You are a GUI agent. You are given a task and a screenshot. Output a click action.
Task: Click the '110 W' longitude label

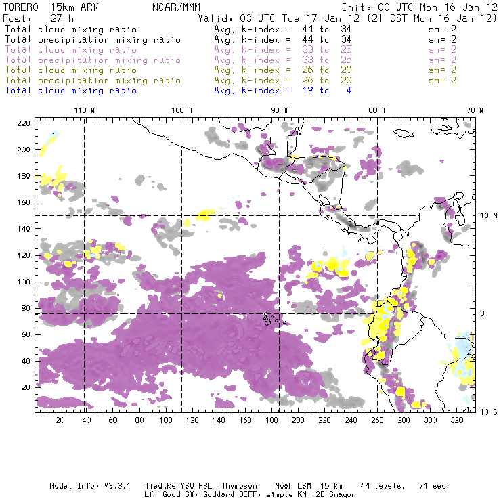85,110
